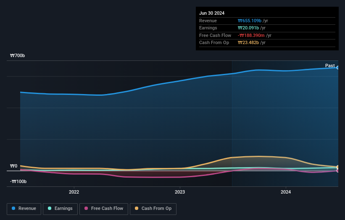
Task: Click the Past label on chart
Action: tap(330, 65)
